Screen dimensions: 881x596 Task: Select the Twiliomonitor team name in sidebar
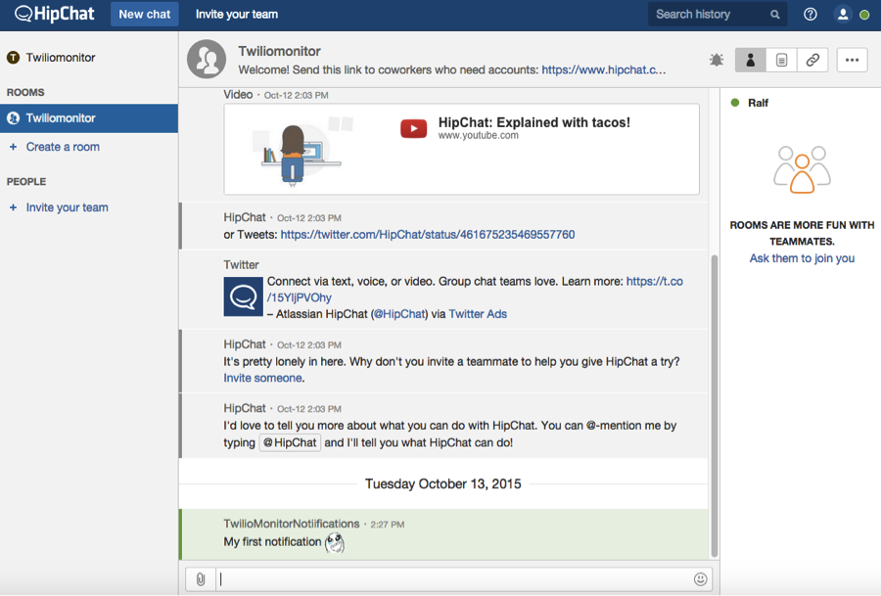(61, 58)
